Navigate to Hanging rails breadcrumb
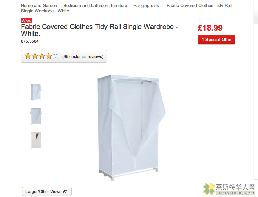Viewport: 258px width, 197px height. [146, 6]
